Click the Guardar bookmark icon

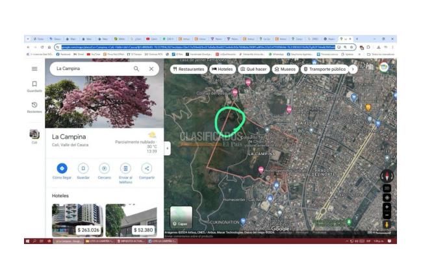click(x=83, y=168)
